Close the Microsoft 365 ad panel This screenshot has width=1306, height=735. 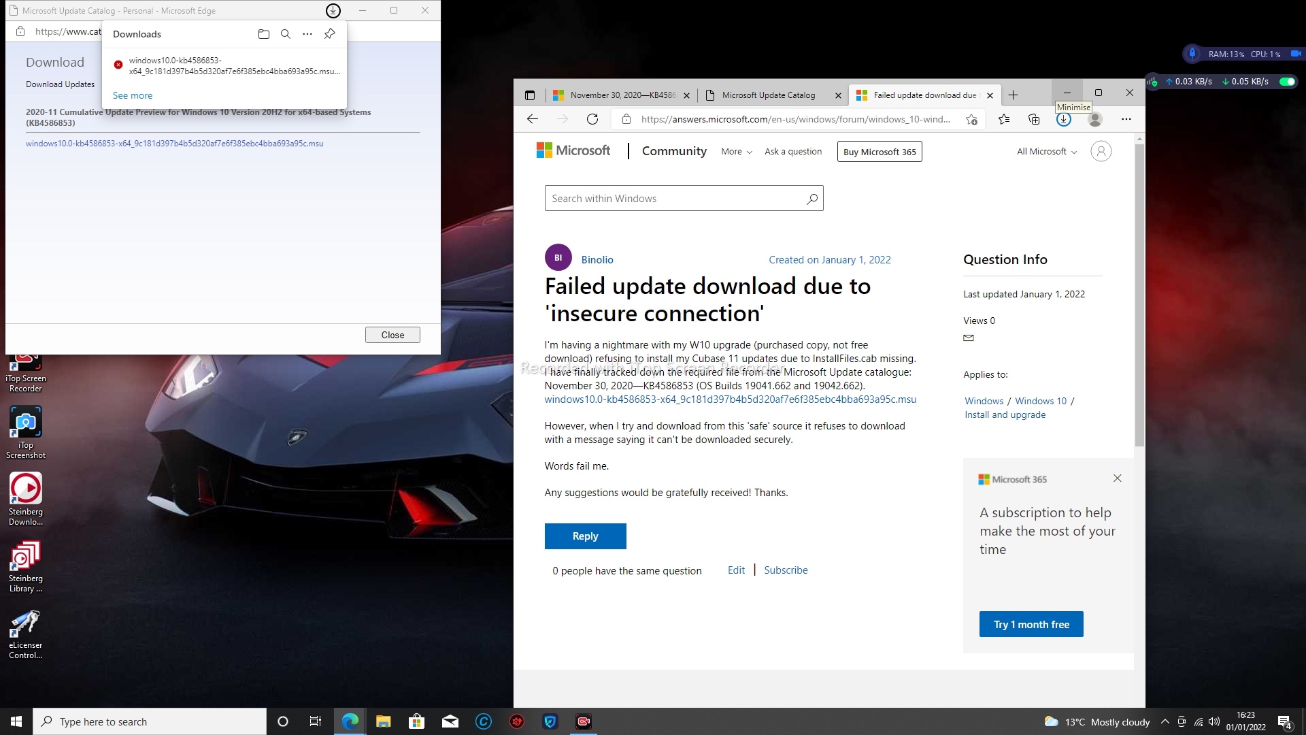[1117, 478]
